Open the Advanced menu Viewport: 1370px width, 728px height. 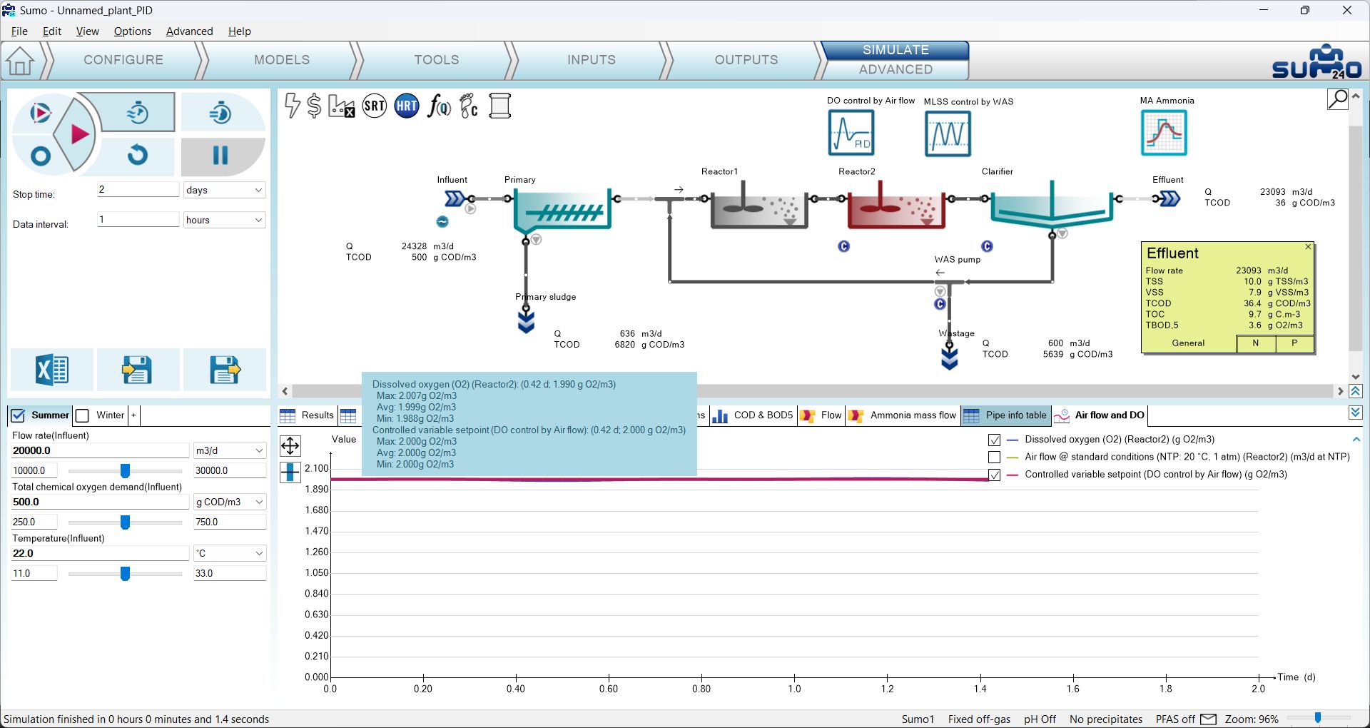click(x=189, y=31)
